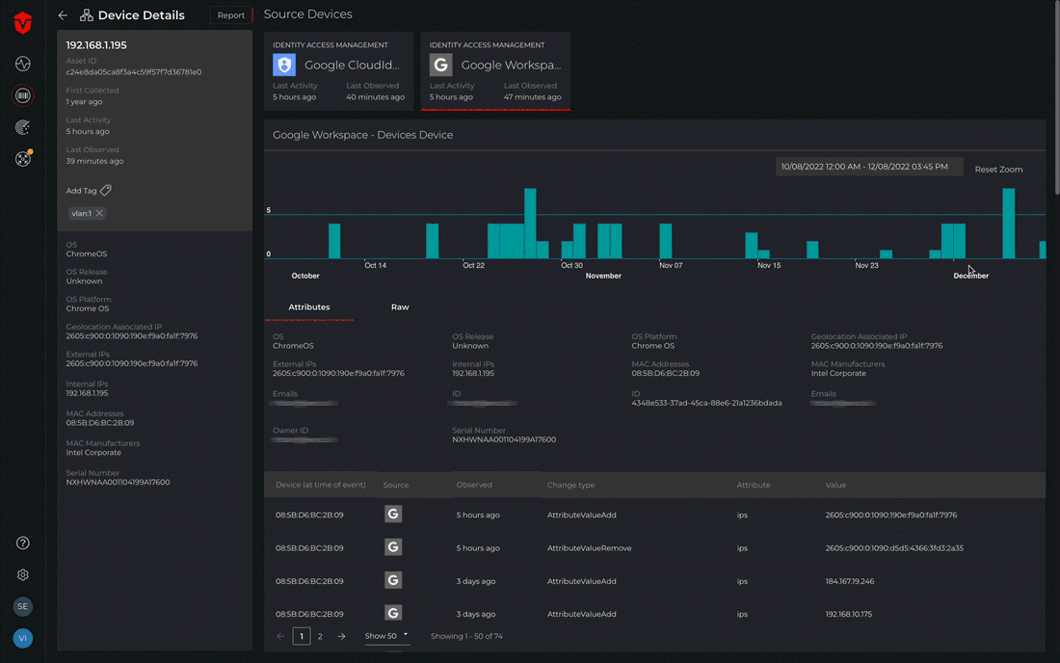
Task: Select page 2 in pagination
Action: tap(321, 636)
